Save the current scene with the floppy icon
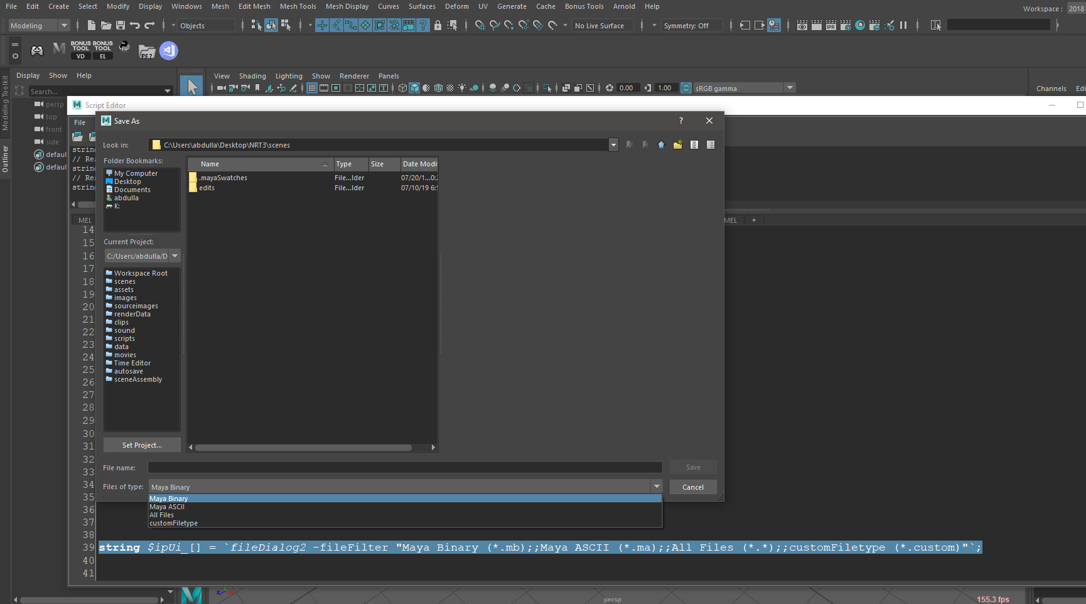 119,26
